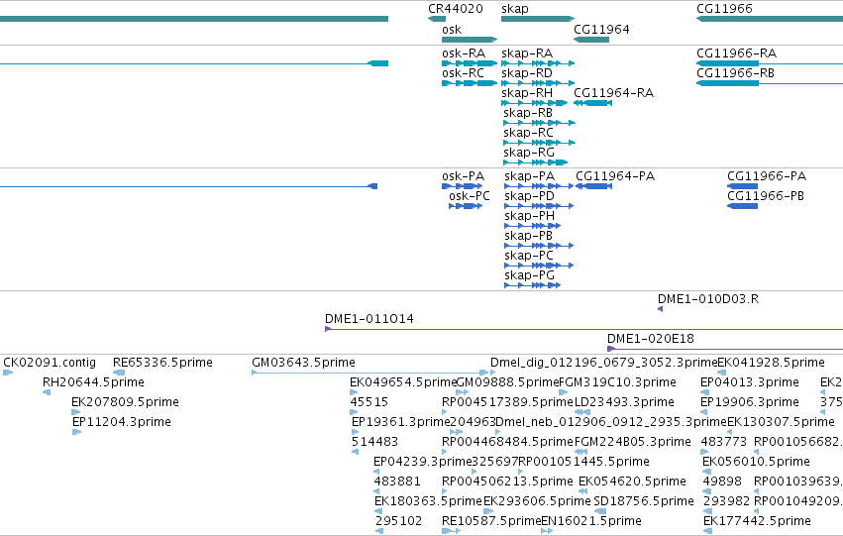This screenshot has height=536, width=843.
Task: Select the CG11966-RA transcript
Action: point(770,63)
